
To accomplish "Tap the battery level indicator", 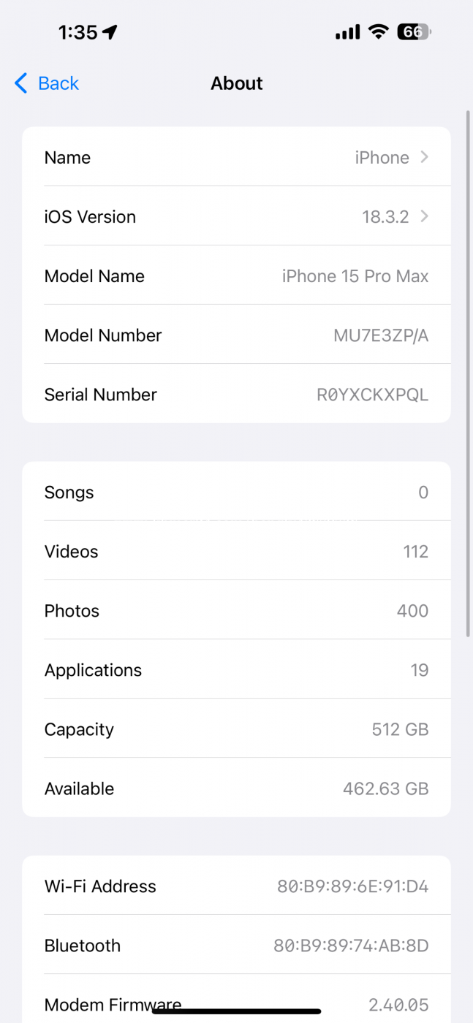I will (x=414, y=31).
